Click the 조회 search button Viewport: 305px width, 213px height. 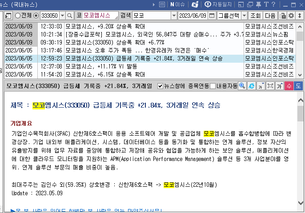click(255, 16)
